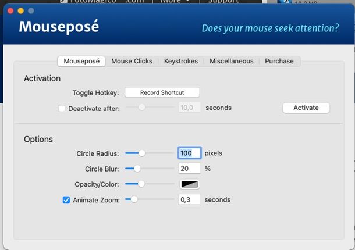Open the Purchase tab

(279, 61)
